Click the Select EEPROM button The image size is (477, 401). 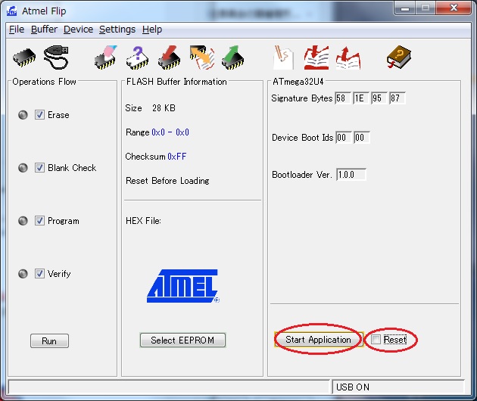pos(182,340)
